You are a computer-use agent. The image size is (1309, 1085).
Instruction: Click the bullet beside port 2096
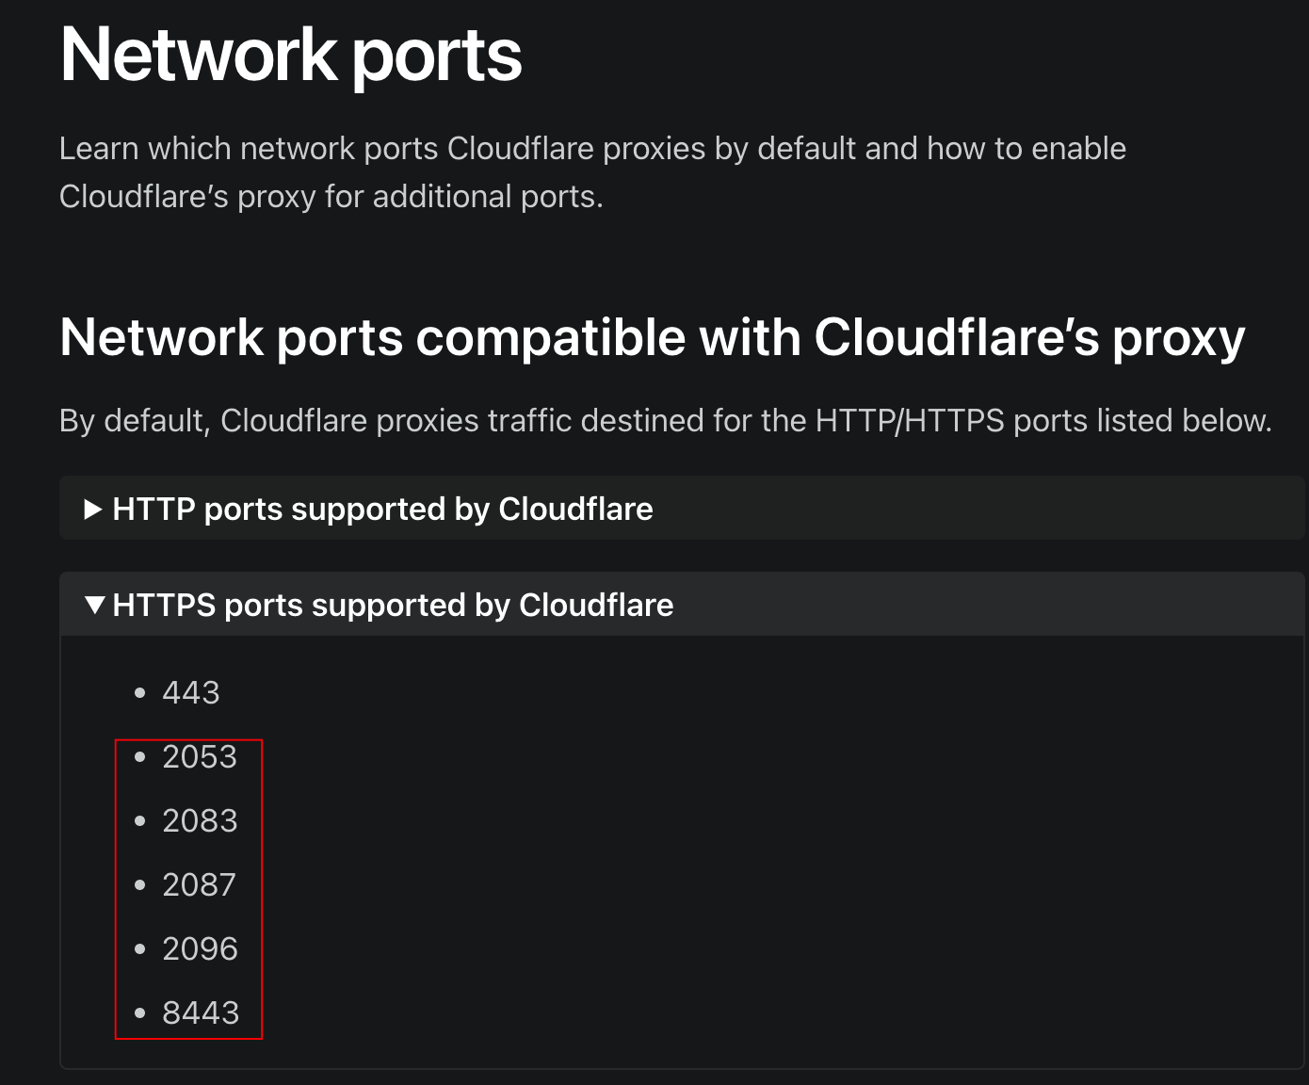(140, 949)
